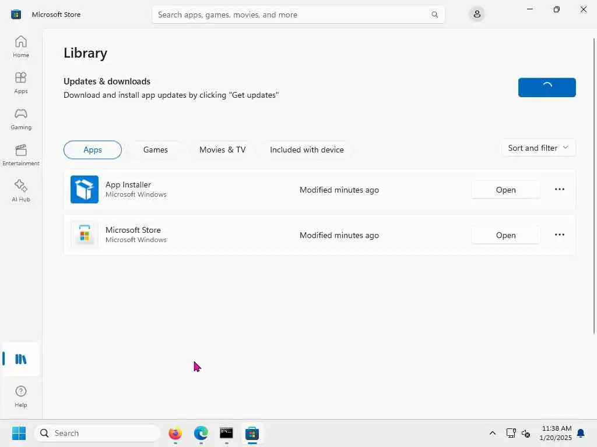Screen dimensions: 597x447
Task: Click the loading Get updates button
Action: coord(547,87)
